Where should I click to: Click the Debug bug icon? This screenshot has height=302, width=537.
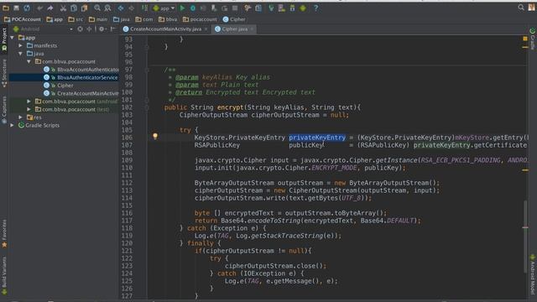coord(193,8)
